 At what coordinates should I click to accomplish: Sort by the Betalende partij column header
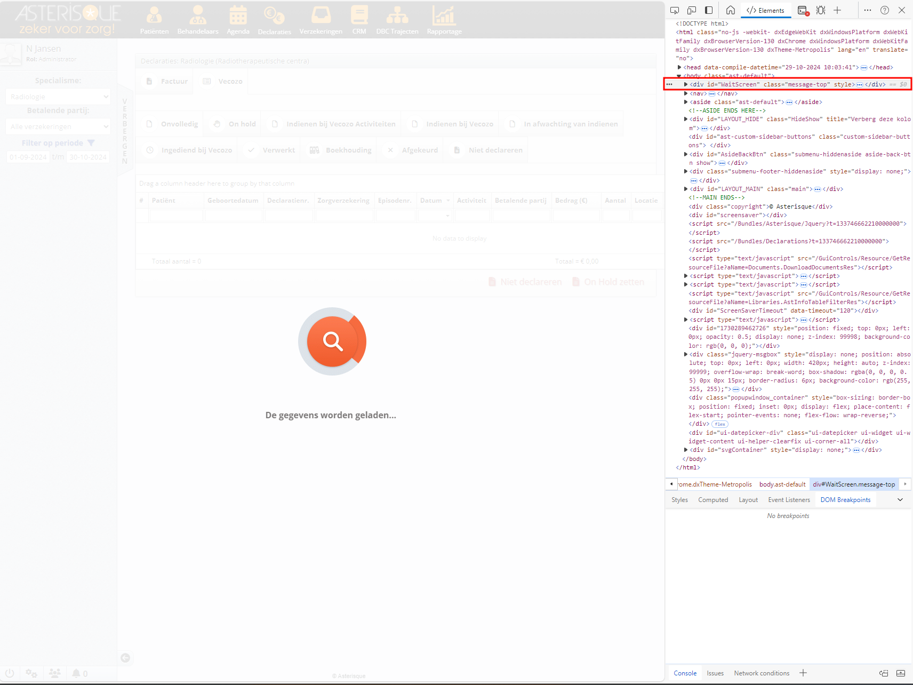click(x=520, y=201)
